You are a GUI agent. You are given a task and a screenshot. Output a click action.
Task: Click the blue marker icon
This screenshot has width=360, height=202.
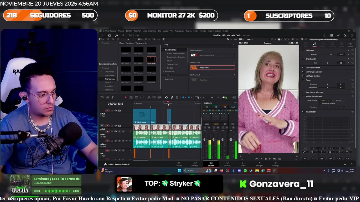(189, 97)
